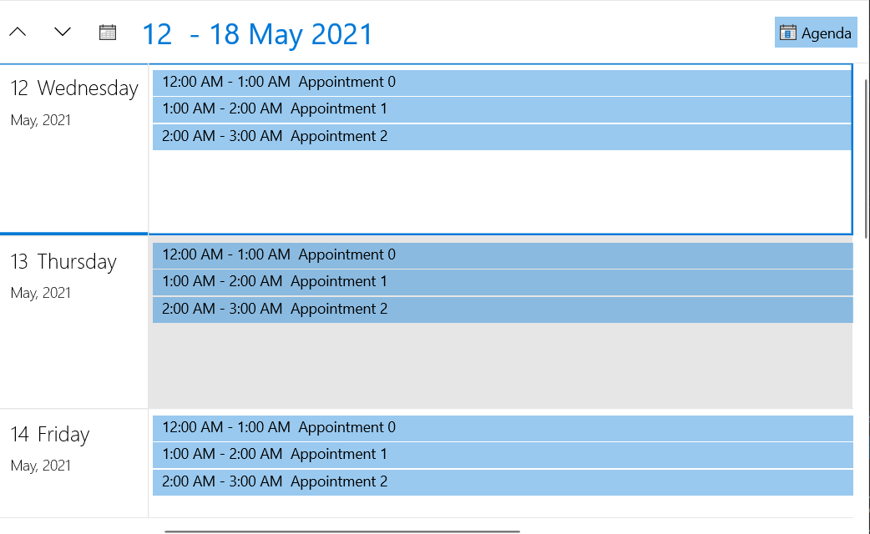The height and width of the screenshot is (534, 870).
Task: Click the 14 Friday day header
Action: [x=50, y=435]
